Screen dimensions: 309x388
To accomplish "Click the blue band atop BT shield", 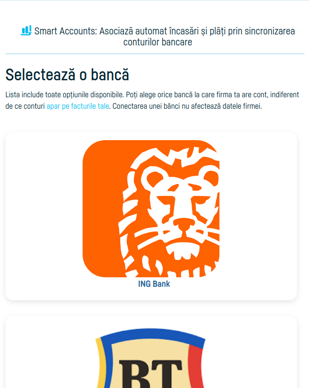I will click(x=151, y=335).
